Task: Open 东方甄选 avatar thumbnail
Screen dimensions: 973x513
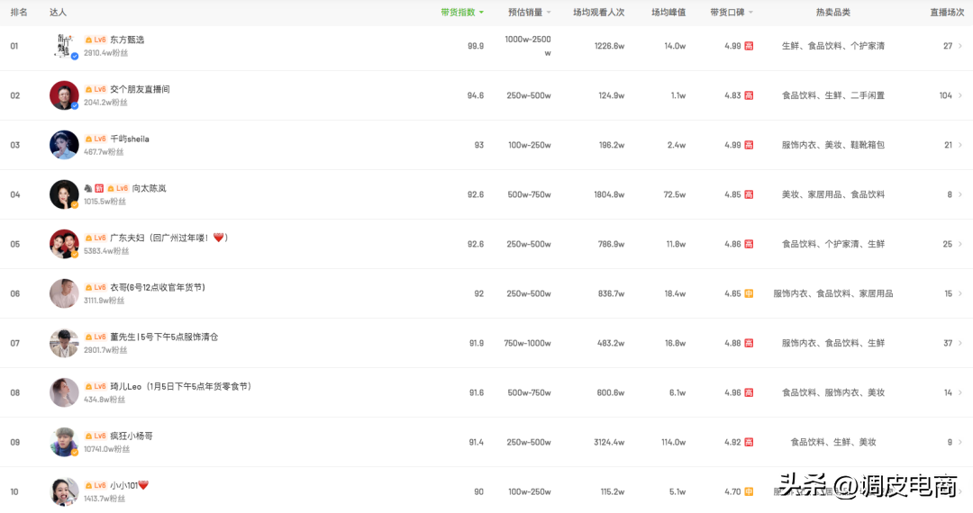Action: (x=64, y=46)
